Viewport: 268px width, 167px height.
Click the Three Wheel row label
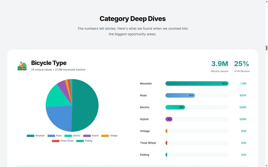[148, 143]
